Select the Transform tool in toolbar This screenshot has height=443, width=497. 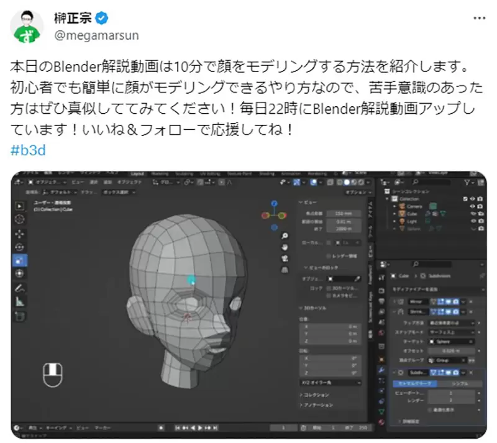20,273
